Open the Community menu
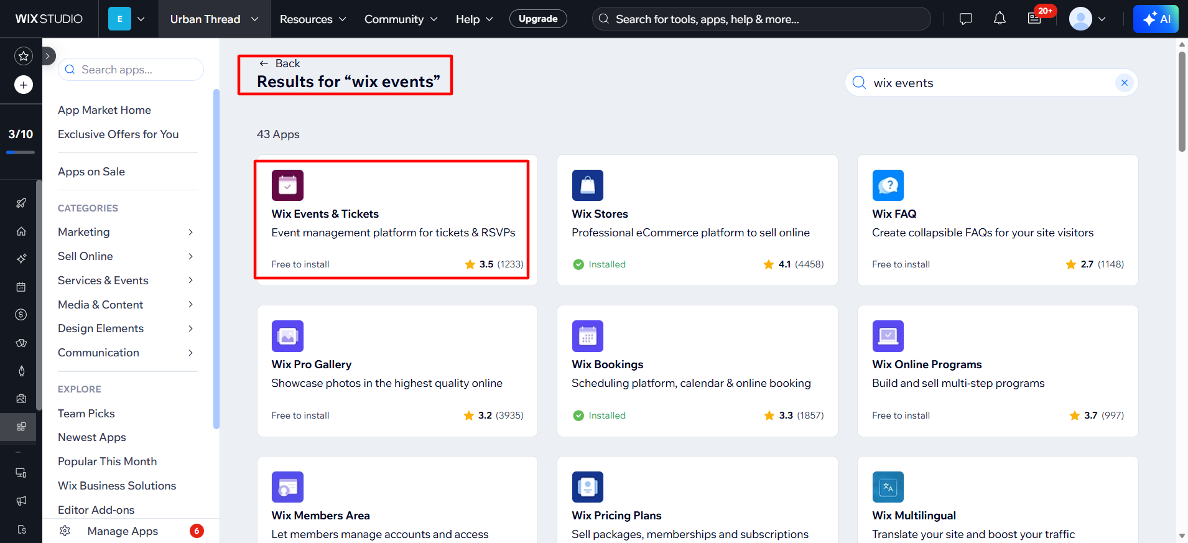 [401, 19]
